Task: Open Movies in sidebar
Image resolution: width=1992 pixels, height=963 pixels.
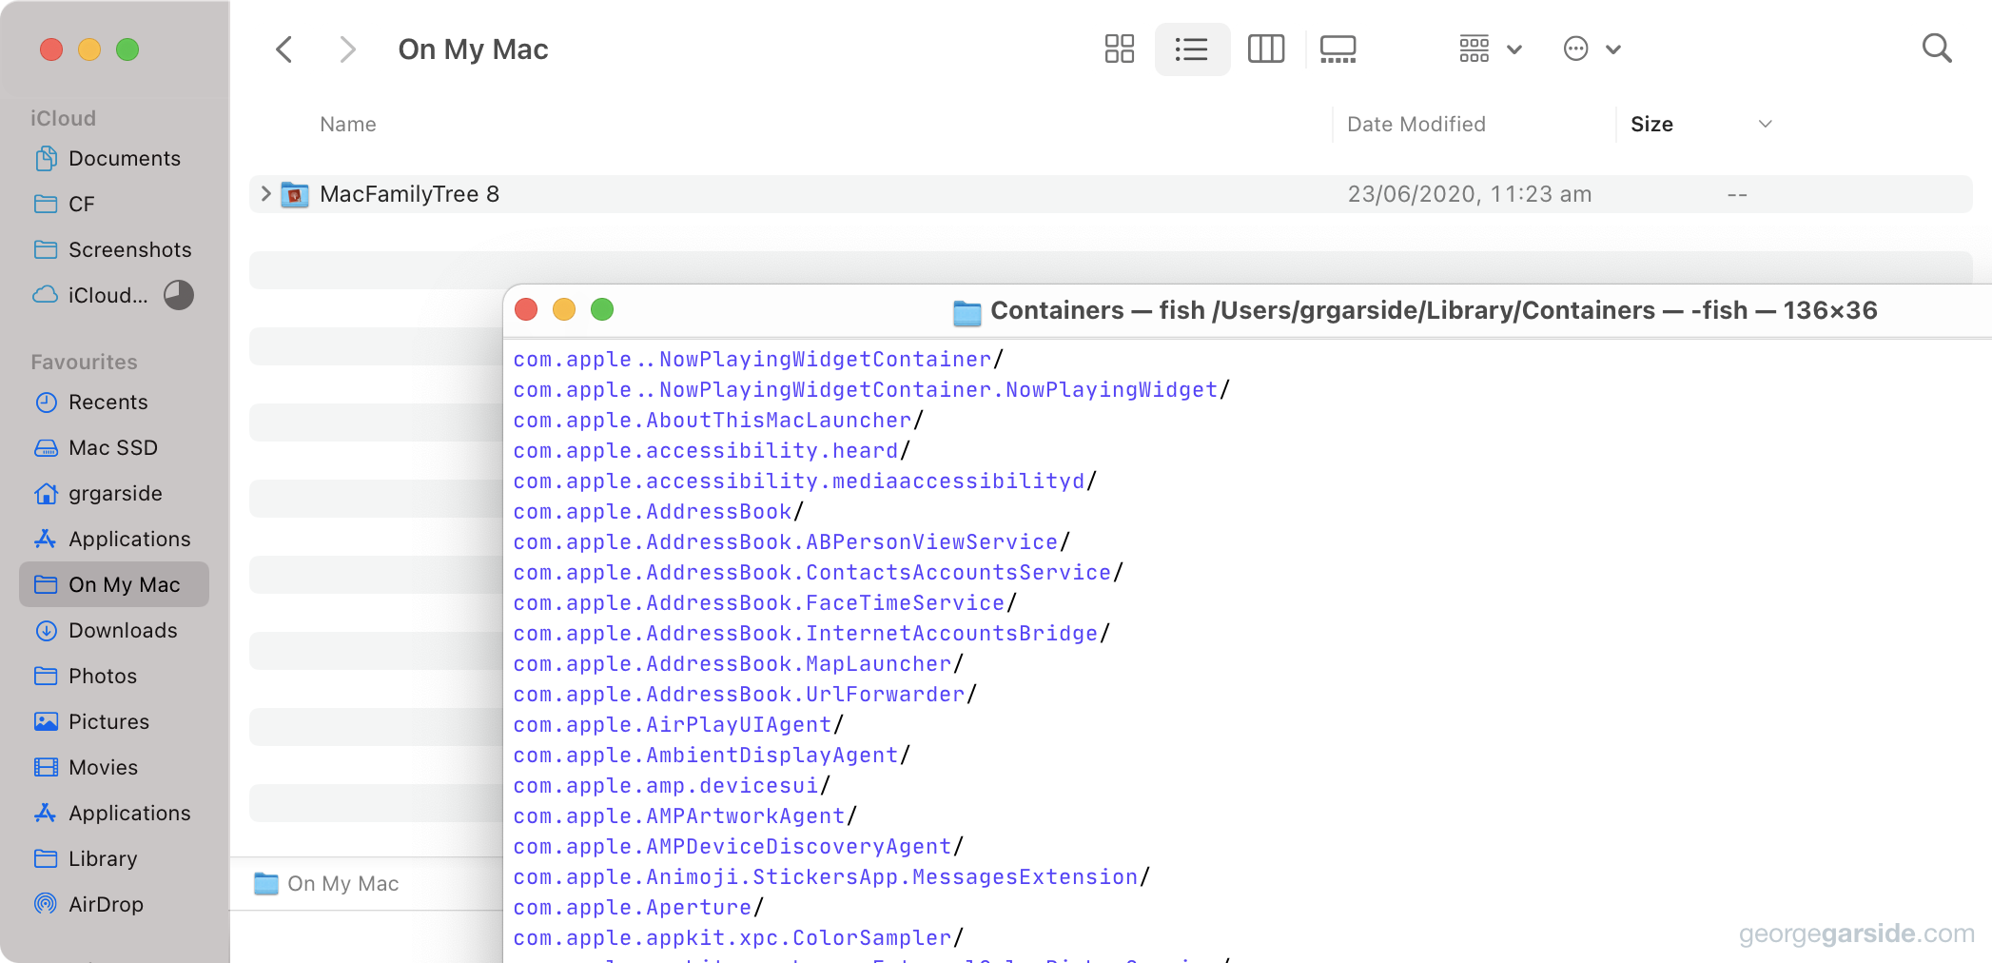Action: click(114, 767)
